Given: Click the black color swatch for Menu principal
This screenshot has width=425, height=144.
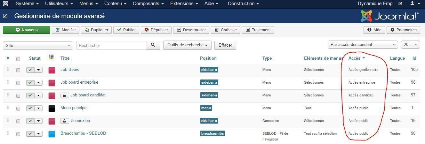Looking at the screenshot, I should [52, 109].
